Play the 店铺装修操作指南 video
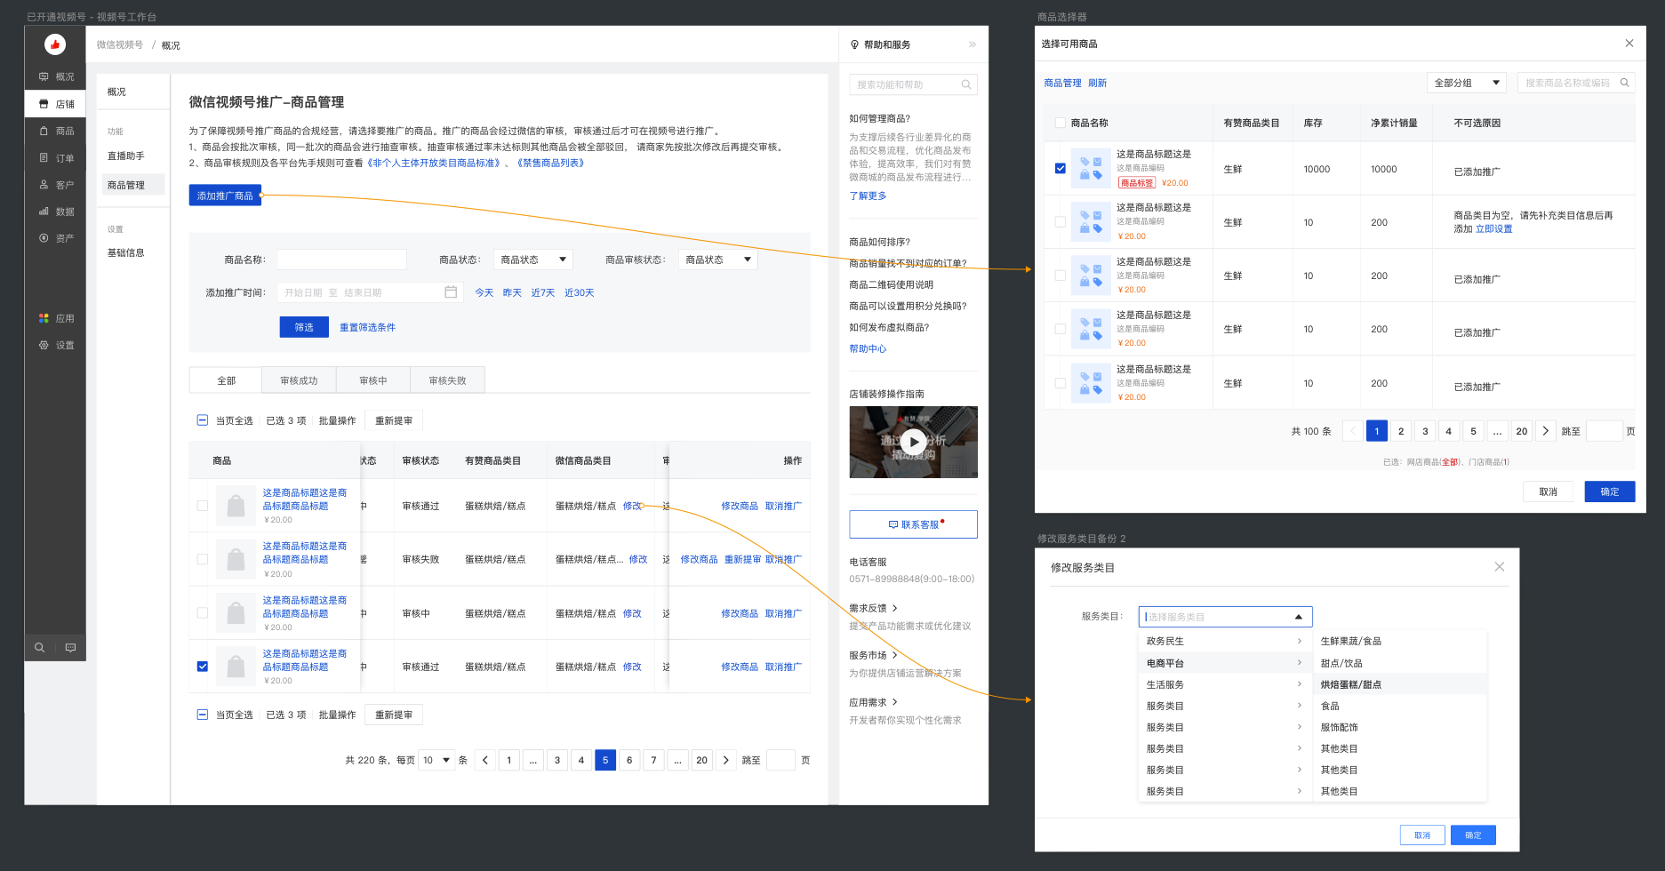This screenshot has height=871, width=1665. tap(913, 442)
